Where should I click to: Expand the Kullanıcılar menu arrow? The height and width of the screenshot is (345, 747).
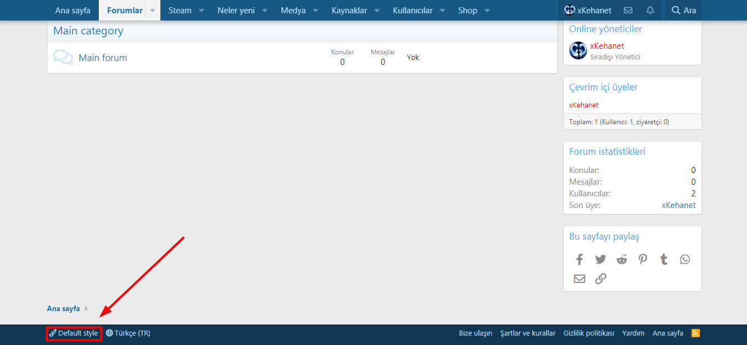click(442, 11)
